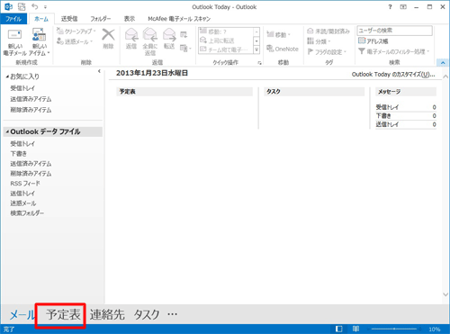Image resolution: width=450 pixels, height=334 pixels.
Task: Click the Help question mark icon
Action: coord(390,6)
